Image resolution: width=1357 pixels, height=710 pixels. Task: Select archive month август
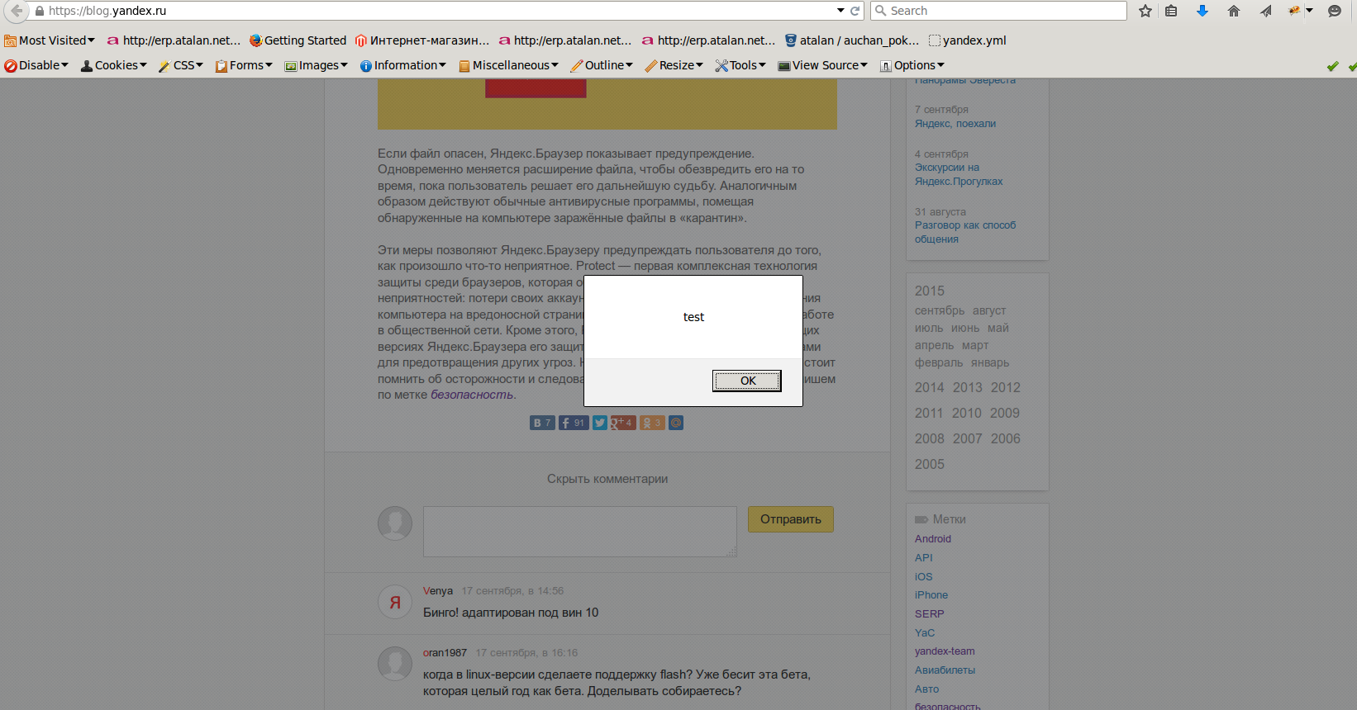(x=989, y=310)
